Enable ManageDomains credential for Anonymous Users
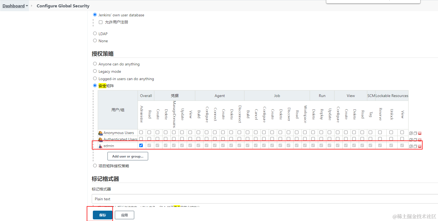 click(x=174, y=132)
